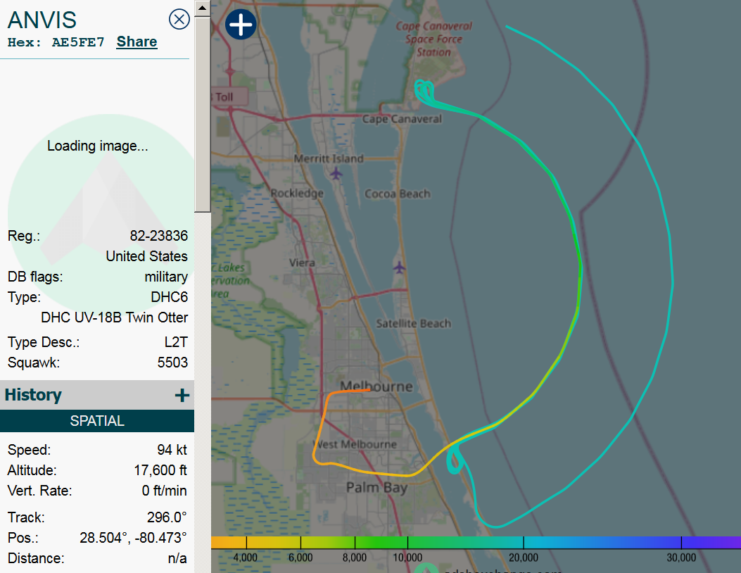Screen dimensions: 741x573
Task: Click the 'DHC UV-18B Twin Otter' description
Action: 115,317
